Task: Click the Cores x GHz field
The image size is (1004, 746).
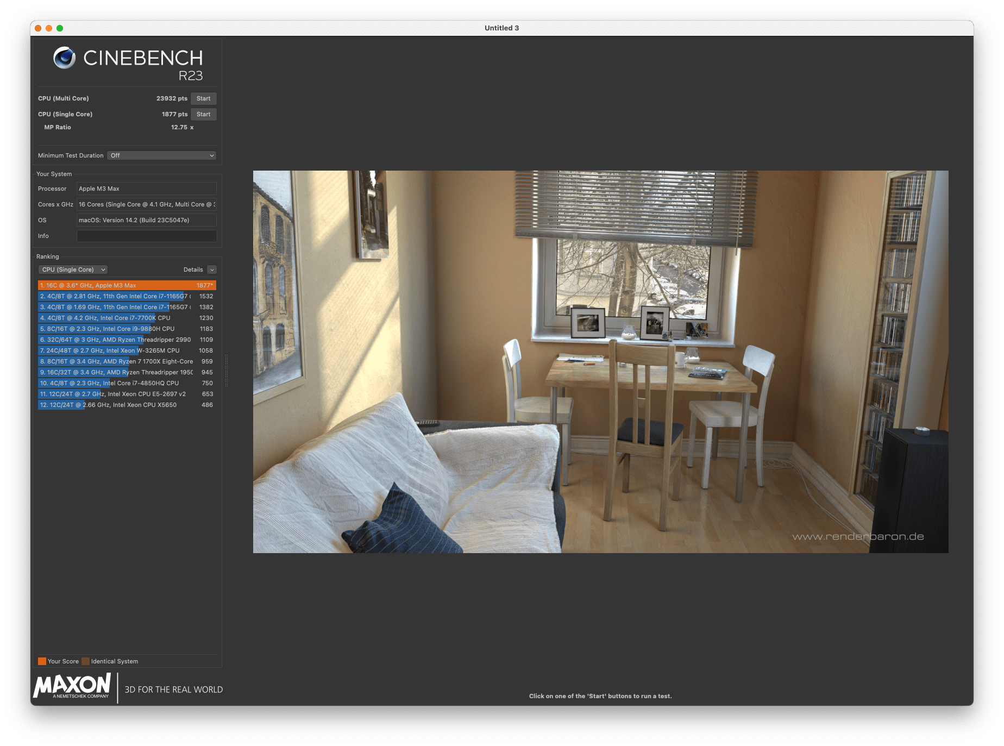Action: (x=147, y=204)
